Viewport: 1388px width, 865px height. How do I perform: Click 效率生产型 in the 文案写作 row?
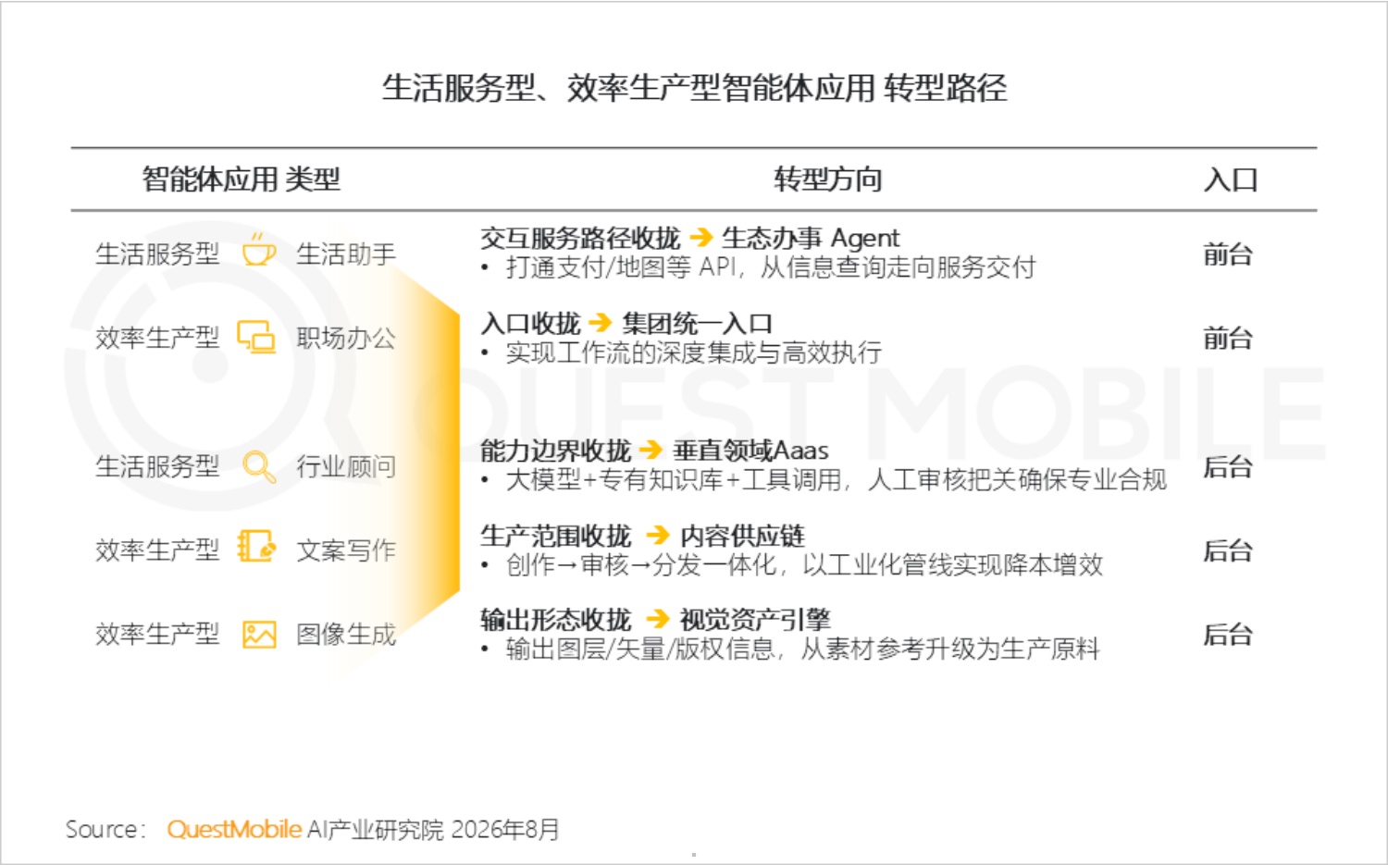click(157, 550)
